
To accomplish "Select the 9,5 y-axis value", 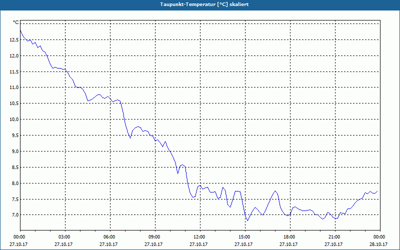I will pyautogui.click(x=15, y=135).
